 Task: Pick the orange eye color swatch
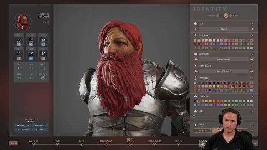(214, 101)
